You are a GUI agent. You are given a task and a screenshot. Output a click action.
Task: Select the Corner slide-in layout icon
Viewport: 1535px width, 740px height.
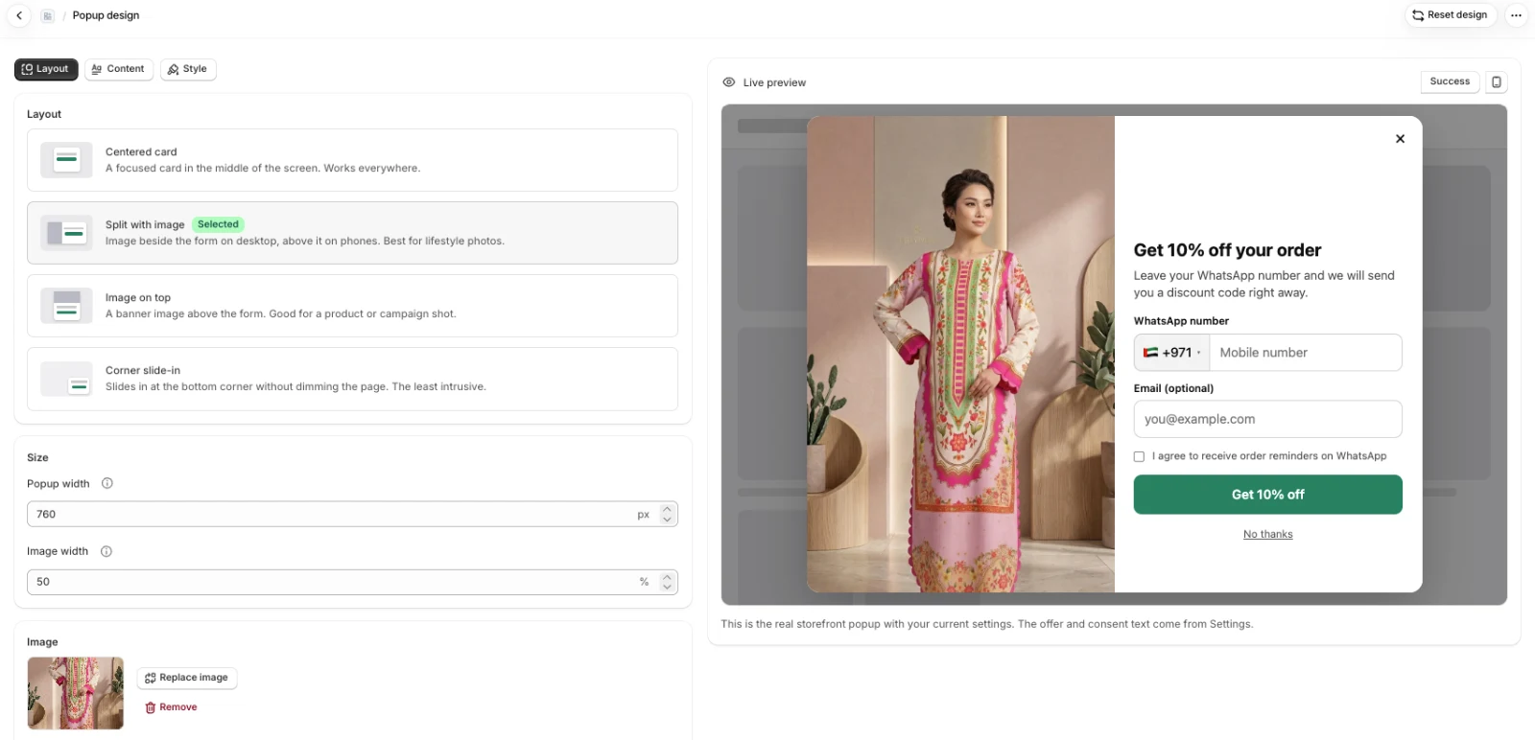[66, 379]
